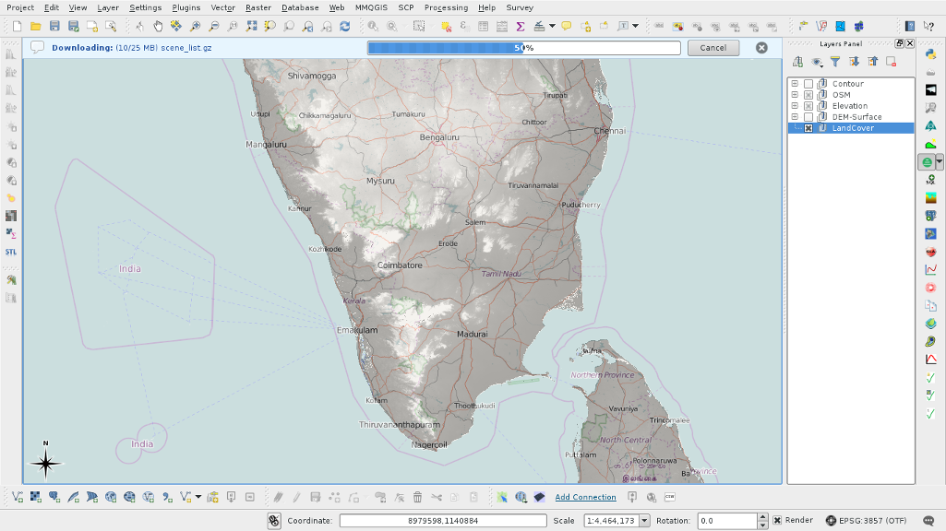Expand the Elevation layer group
The height and width of the screenshot is (531, 946).
[x=794, y=106]
